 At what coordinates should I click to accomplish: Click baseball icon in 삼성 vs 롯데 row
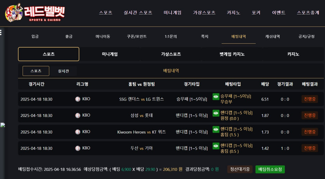[77, 115]
